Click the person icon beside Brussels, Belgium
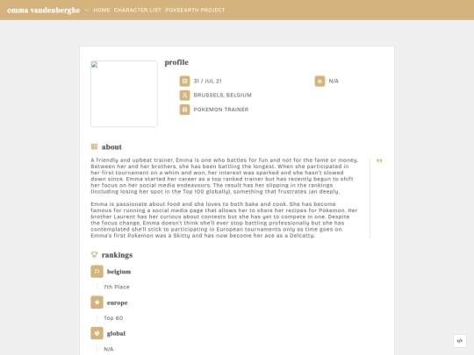 tap(184, 96)
